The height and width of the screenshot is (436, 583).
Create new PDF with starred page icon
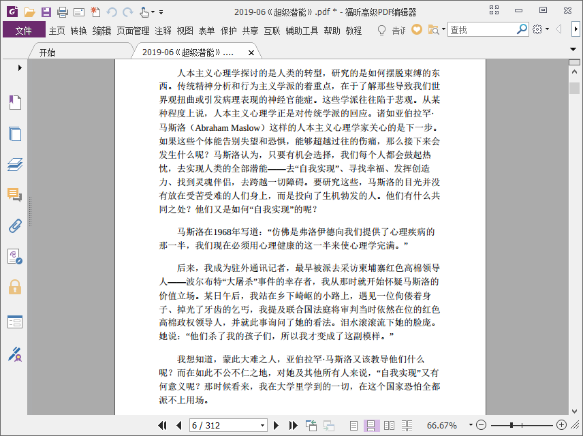point(95,12)
